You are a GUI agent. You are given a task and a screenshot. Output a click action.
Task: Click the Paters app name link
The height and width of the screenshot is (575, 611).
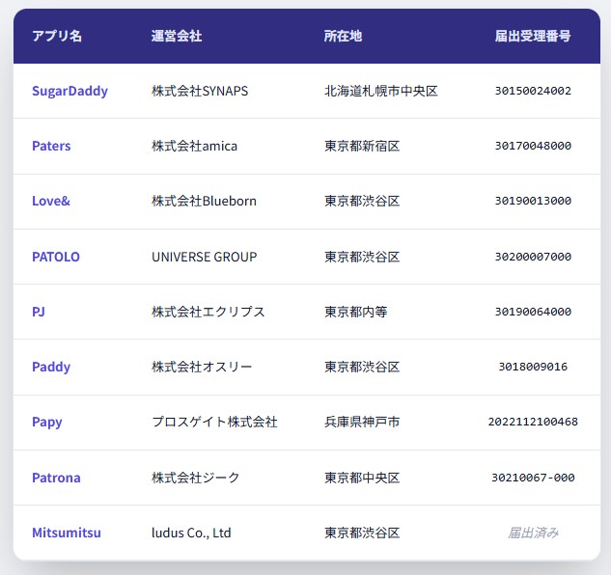tap(51, 146)
